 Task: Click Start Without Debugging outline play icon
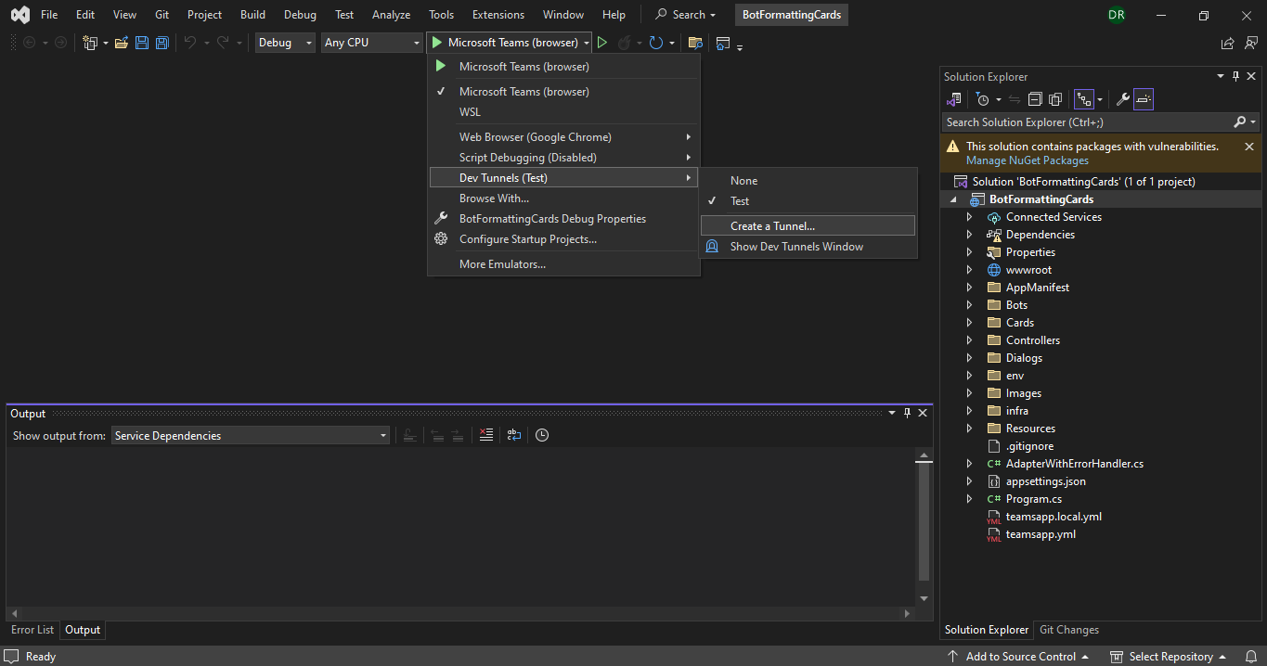602,43
